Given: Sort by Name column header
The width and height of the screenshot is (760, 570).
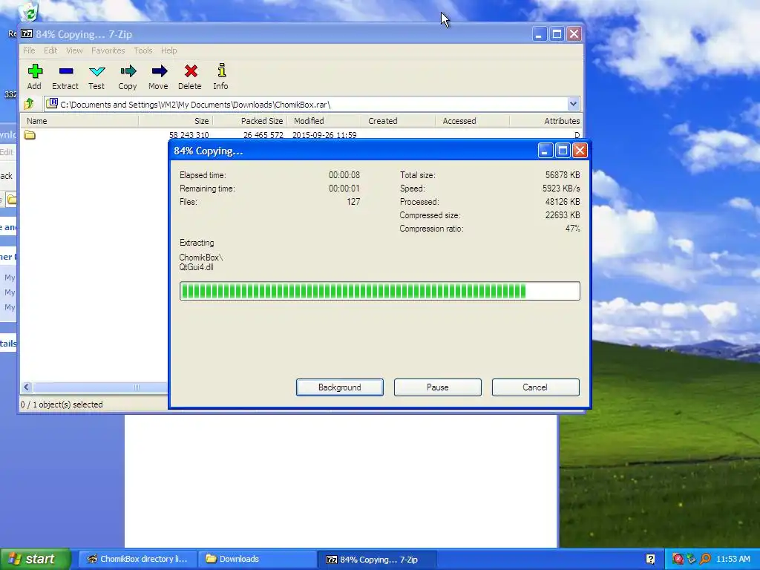Looking at the screenshot, I should pos(79,121).
